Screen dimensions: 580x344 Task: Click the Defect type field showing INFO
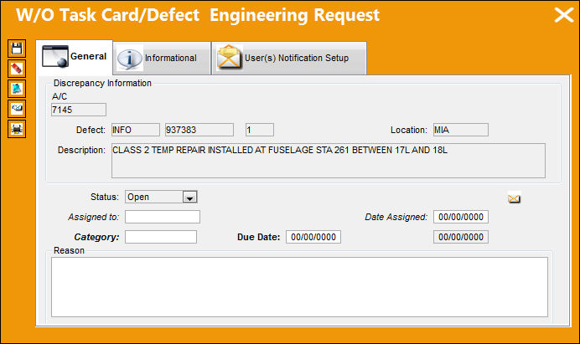click(136, 130)
